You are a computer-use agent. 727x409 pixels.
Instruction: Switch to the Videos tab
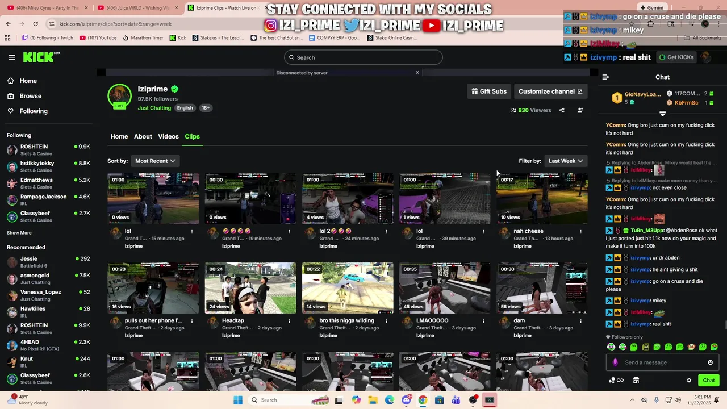(x=168, y=136)
